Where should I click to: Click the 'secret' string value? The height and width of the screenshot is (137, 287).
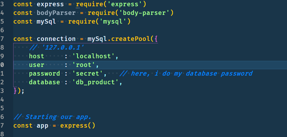(x=88, y=74)
